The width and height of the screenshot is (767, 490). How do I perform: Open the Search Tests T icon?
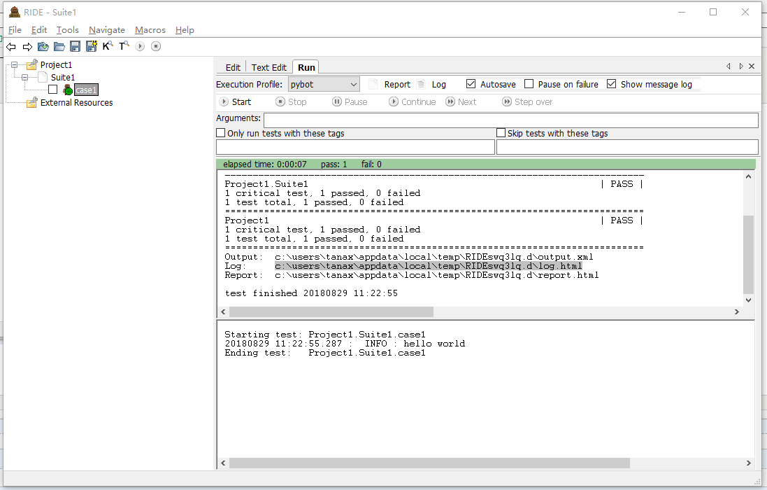click(124, 46)
